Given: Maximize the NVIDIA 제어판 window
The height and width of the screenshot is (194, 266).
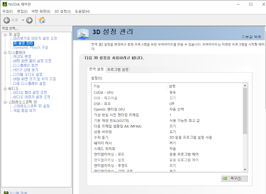Looking at the screenshot, I should tap(251, 4).
